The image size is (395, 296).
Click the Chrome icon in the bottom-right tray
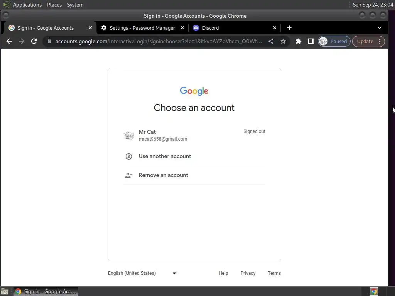[x=374, y=291]
